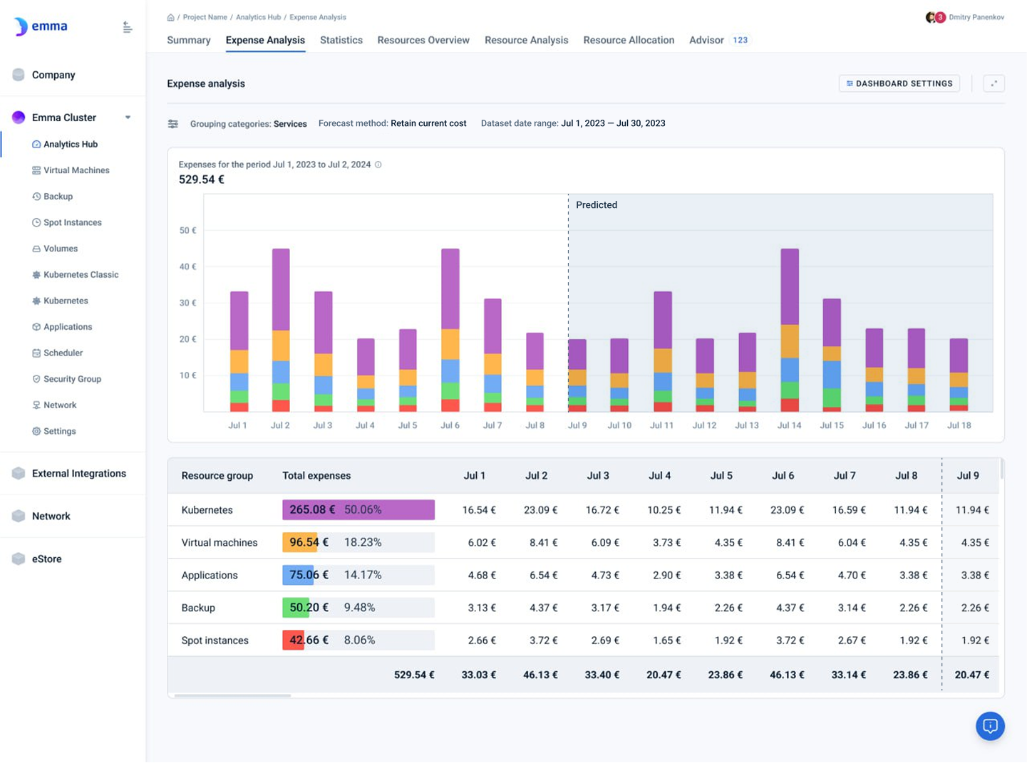The image size is (1027, 763).
Task: Click the emma logo
Action: 41,26
